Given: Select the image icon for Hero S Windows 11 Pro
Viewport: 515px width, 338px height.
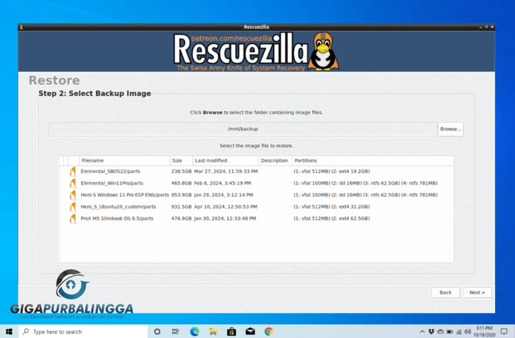Looking at the screenshot, I should tap(73, 195).
